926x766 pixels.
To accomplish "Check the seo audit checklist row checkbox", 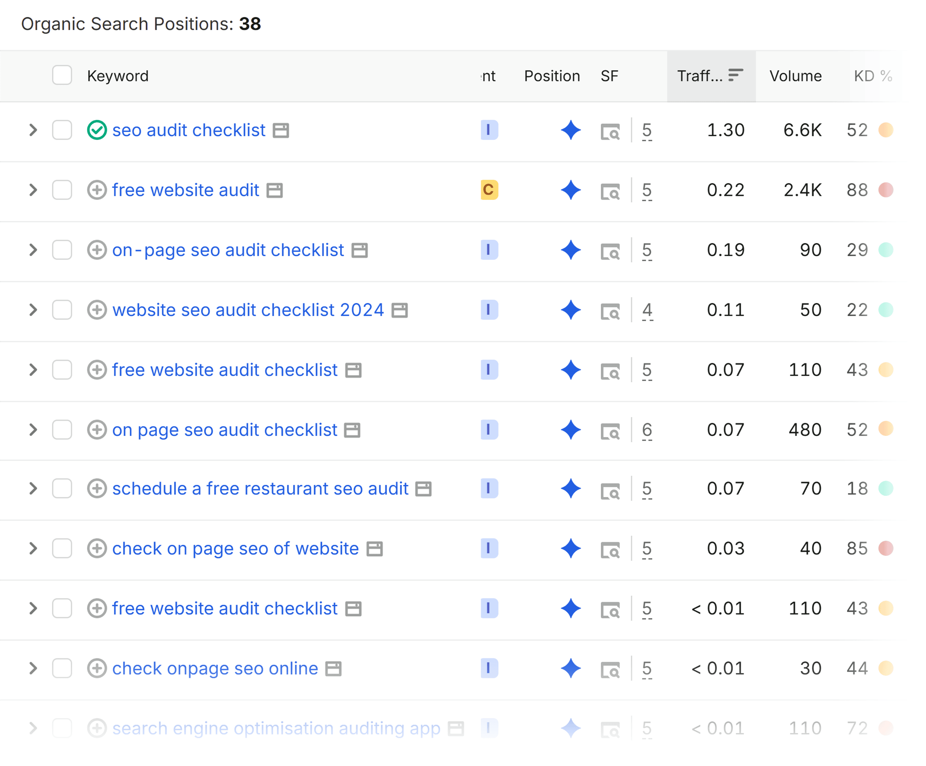I will pos(62,130).
